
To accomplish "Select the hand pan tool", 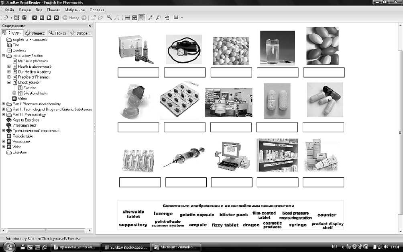I will tap(167, 18).
